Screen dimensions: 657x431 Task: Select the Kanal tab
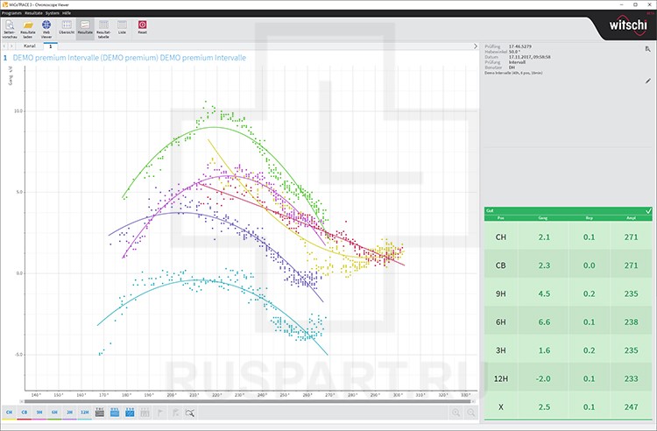pos(29,46)
